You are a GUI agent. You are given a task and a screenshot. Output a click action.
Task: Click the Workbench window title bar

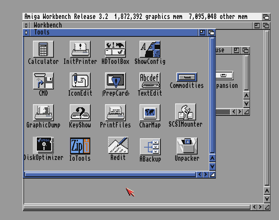click(x=141, y=26)
